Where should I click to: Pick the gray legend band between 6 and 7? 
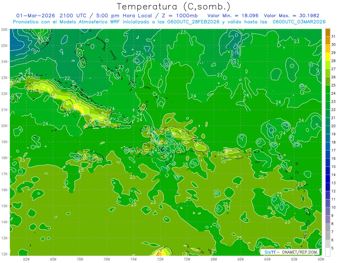tap(328, 236)
